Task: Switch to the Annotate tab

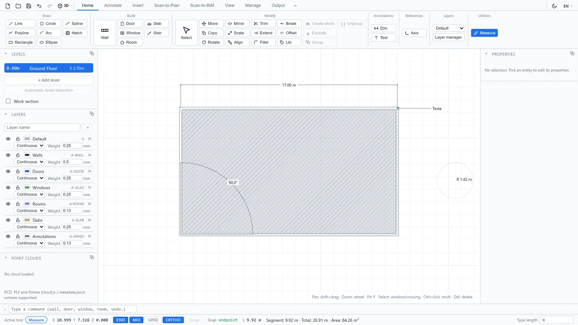Action: tap(113, 5)
